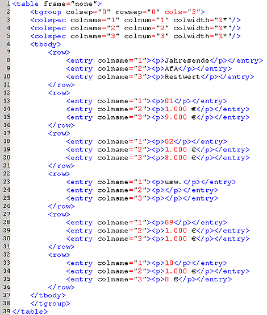The height and width of the screenshot is (315, 267).
Task: Click the 8.000 € value on line 20
Action: 180,158
